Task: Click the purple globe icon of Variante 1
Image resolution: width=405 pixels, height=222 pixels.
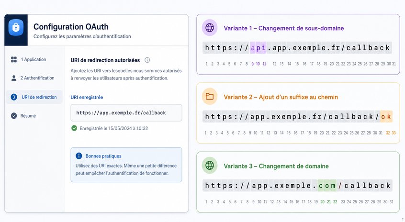Action: click(210, 27)
